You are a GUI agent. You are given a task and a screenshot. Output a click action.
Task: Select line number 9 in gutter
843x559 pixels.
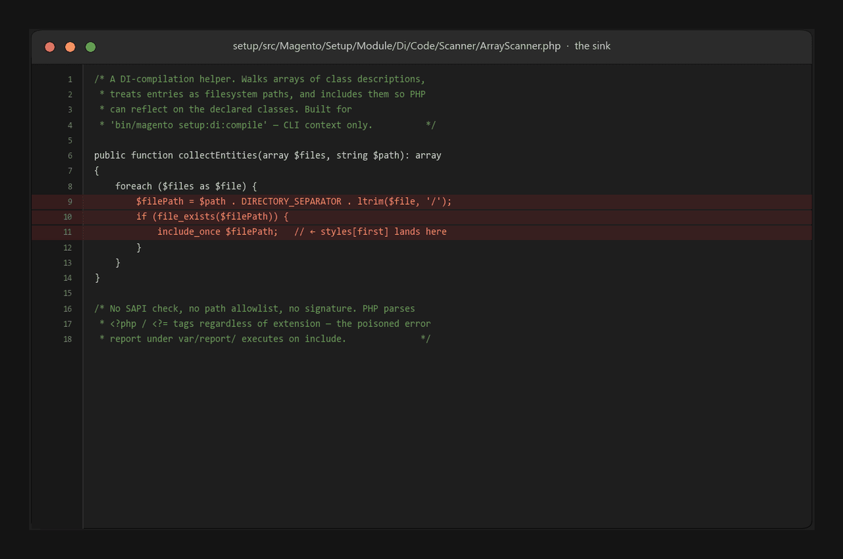coord(70,201)
